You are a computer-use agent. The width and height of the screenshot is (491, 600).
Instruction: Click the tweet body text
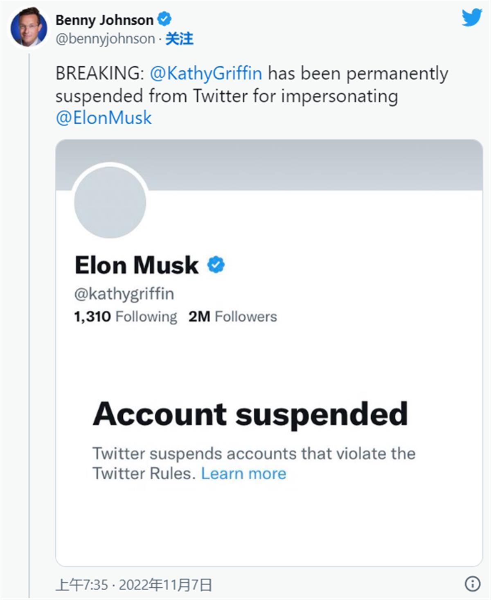click(x=252, y=95)
